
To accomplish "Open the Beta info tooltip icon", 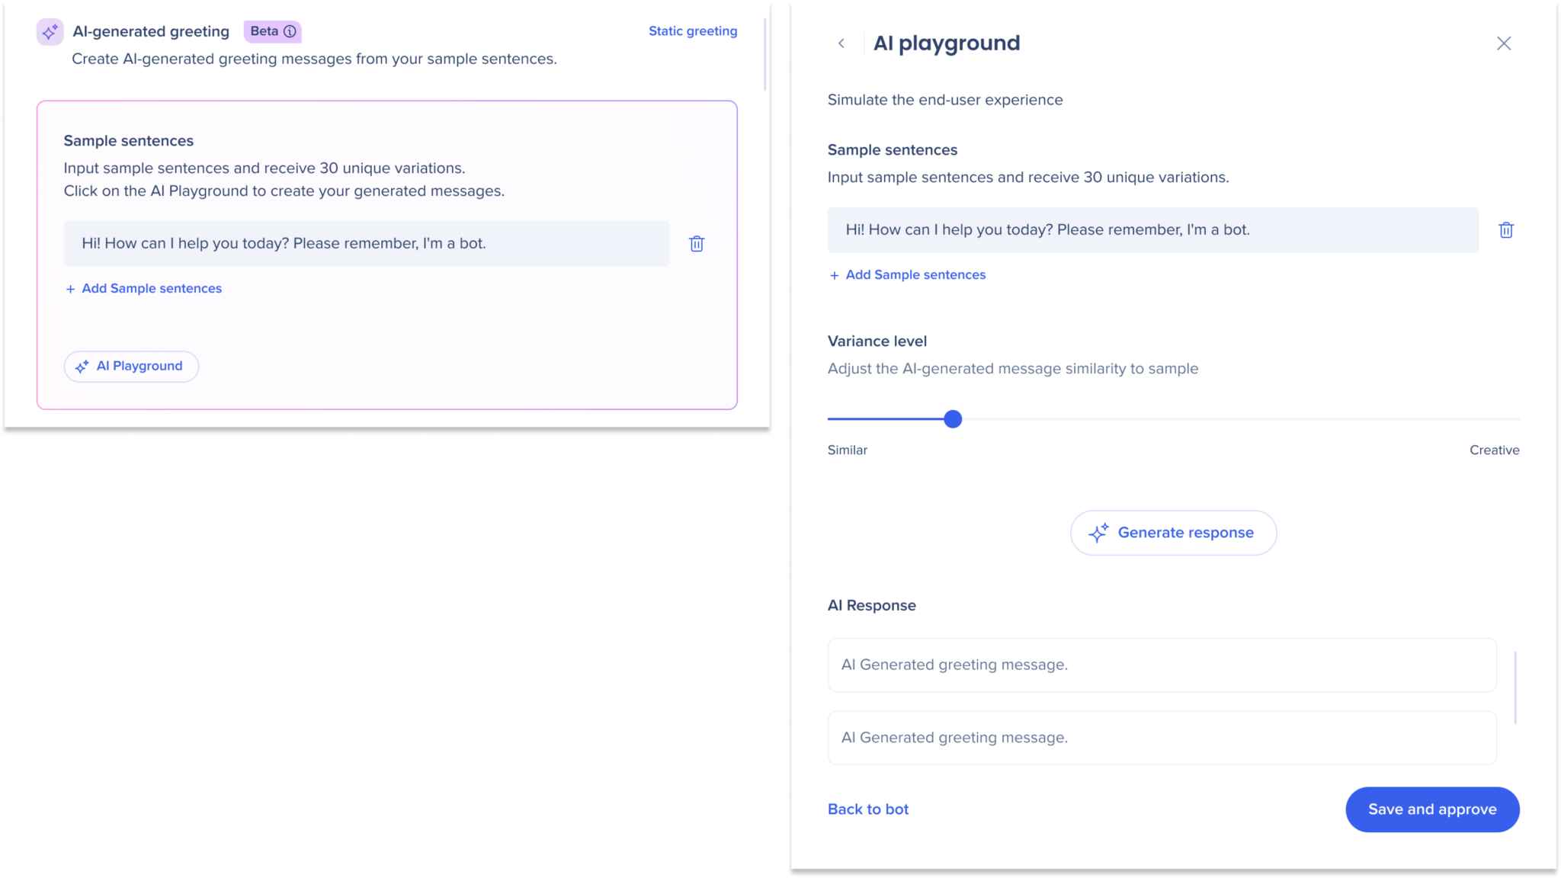I will coord(290,31).
